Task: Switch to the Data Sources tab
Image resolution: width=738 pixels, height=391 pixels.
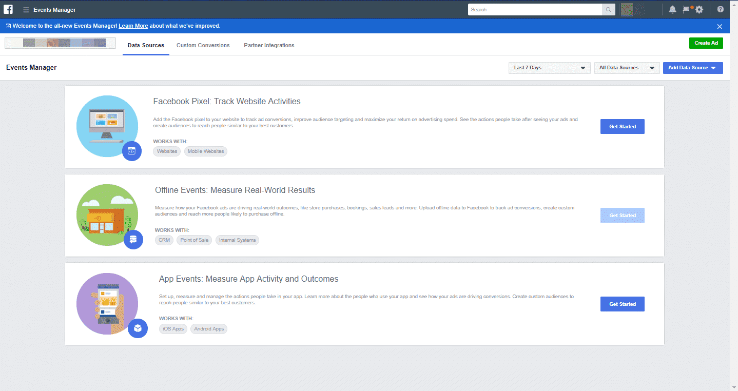Action: coord(146,45)
